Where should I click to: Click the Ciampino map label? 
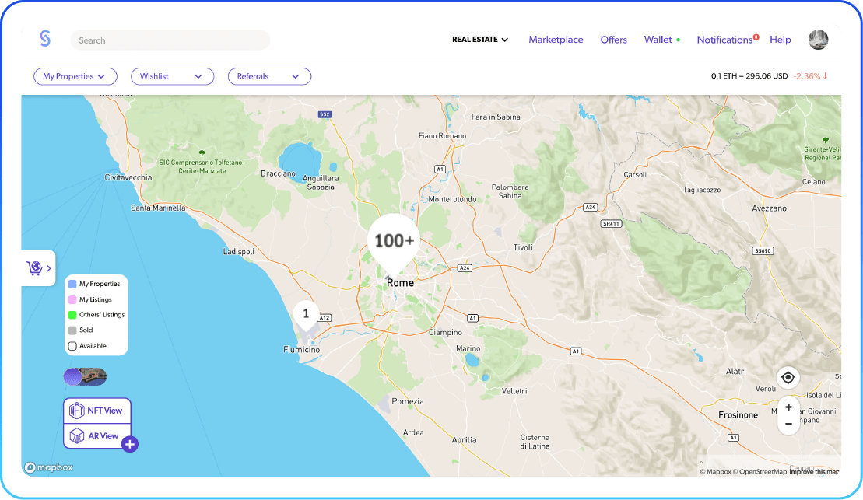445,332
